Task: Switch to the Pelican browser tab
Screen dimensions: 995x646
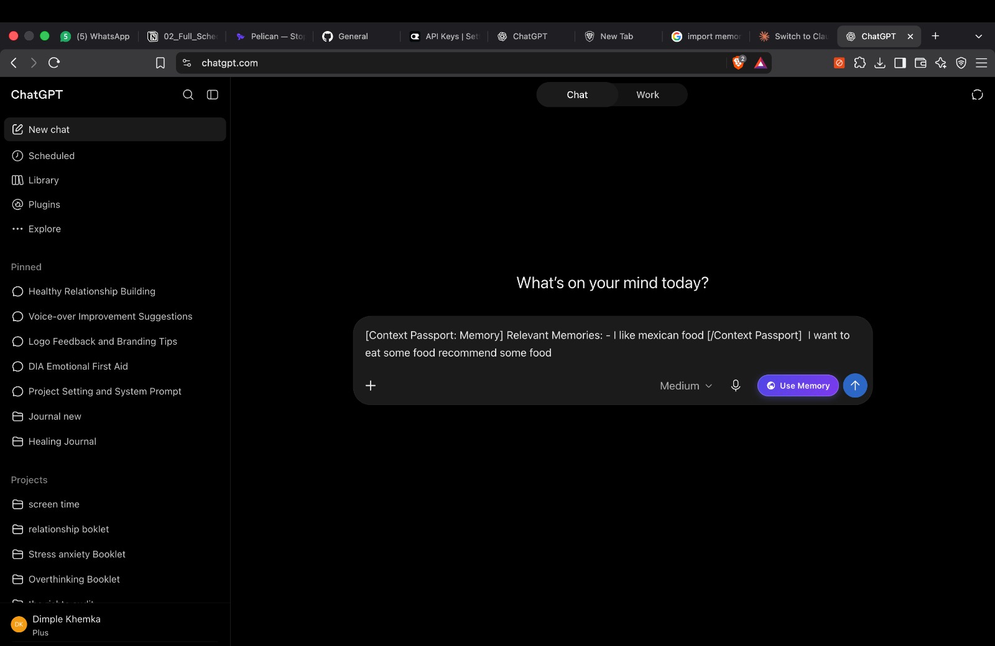Action: click(x=270, y=36)
